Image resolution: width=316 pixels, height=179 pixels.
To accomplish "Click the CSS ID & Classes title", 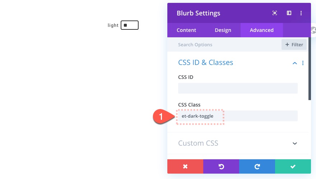I will click(205, 62).
